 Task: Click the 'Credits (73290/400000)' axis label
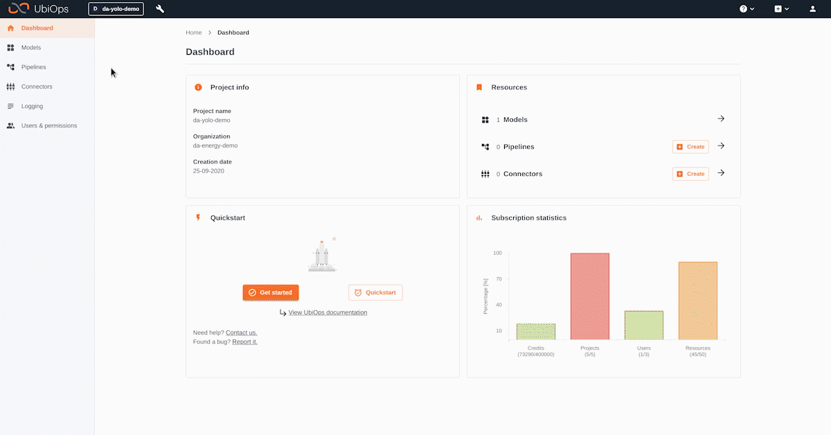click(x=536, y=351)
